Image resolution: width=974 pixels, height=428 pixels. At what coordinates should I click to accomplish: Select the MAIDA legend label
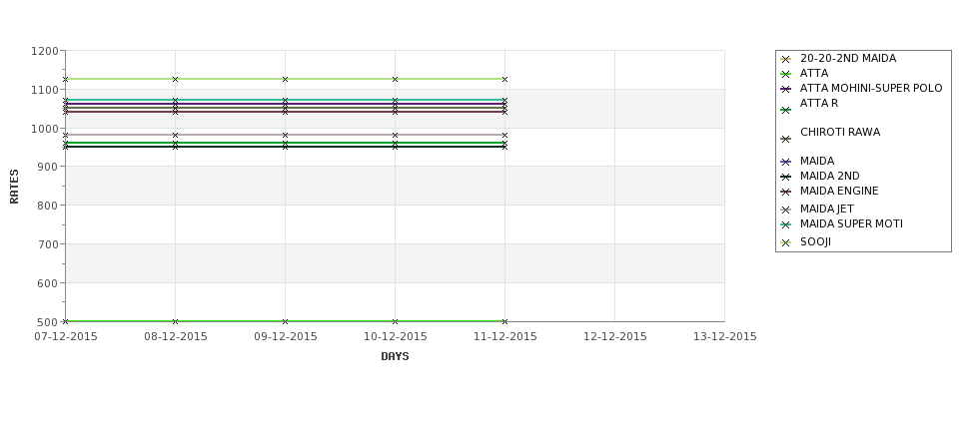pyautogui.click(x=817, y=162)
